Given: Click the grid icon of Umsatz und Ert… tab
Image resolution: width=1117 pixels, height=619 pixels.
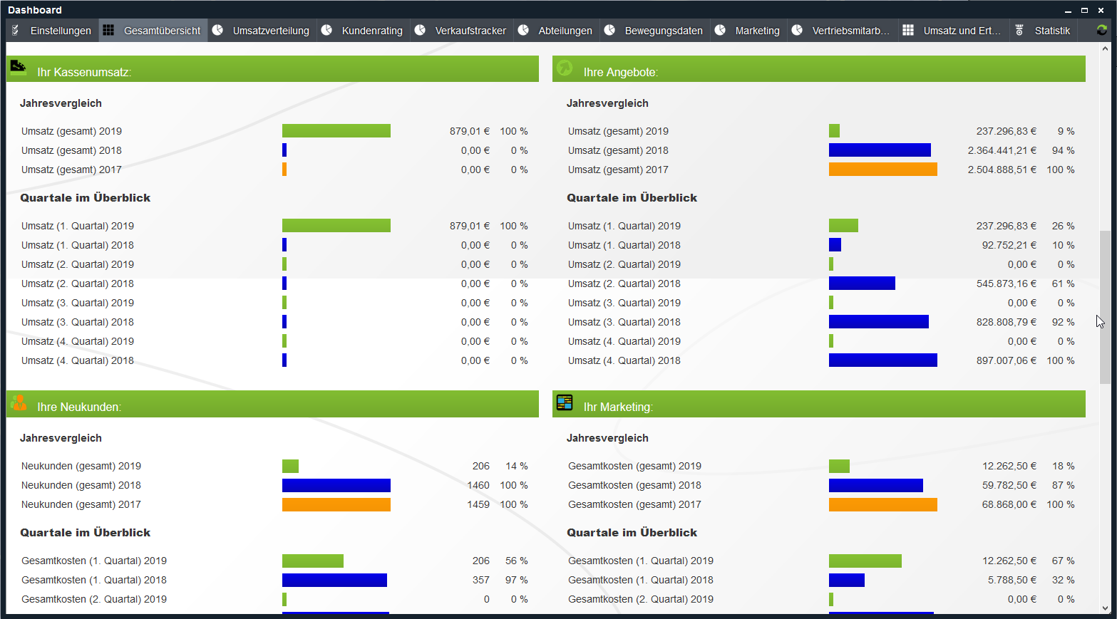Looking at the screenshot, I should 908,30.
